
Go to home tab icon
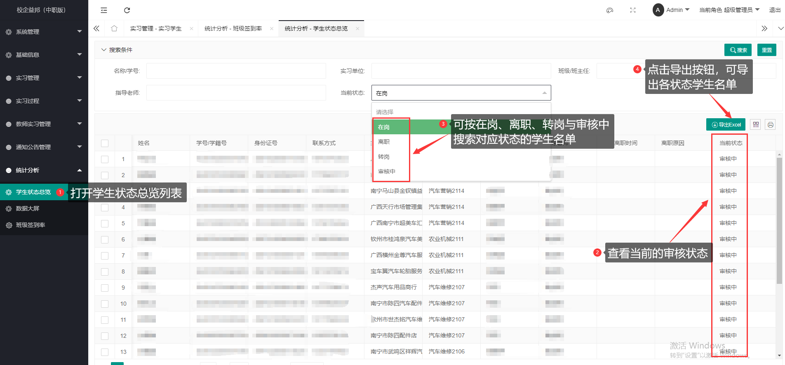pos(114,28)
